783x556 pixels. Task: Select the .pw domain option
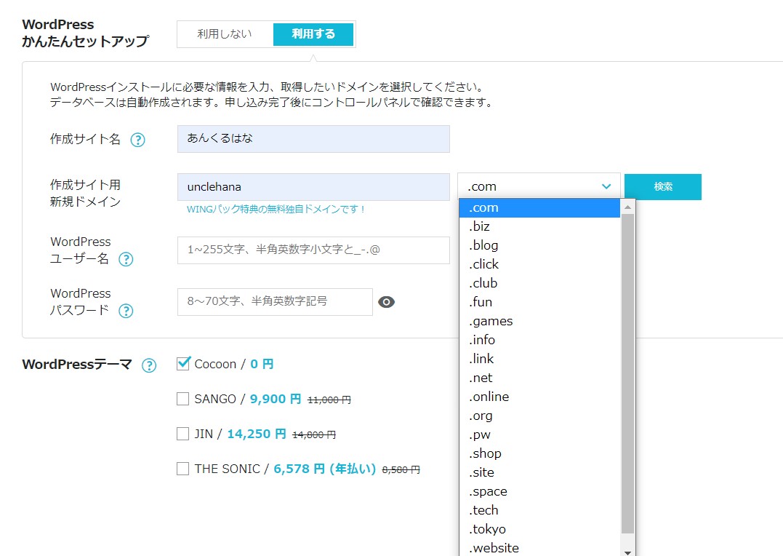(539, 434)
